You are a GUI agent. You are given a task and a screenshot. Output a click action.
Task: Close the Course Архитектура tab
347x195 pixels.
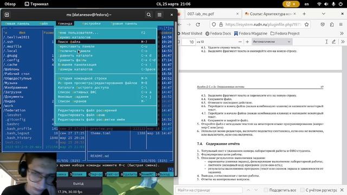coord(294,14)
